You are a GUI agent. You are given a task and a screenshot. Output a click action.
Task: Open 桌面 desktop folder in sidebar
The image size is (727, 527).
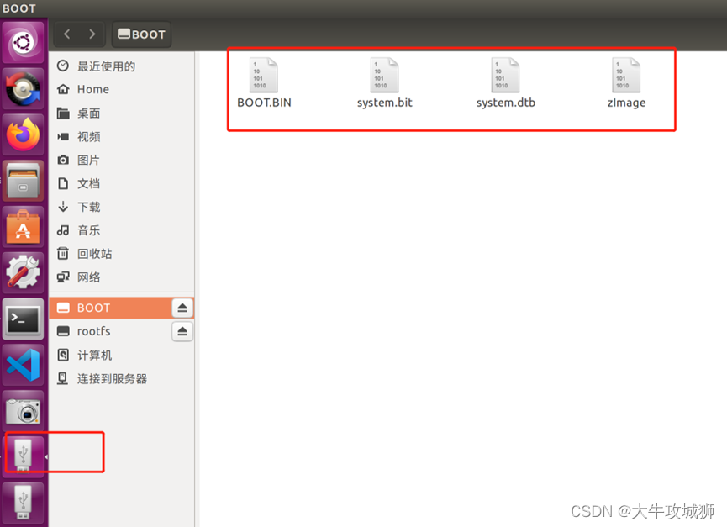[x=122, y=113]
